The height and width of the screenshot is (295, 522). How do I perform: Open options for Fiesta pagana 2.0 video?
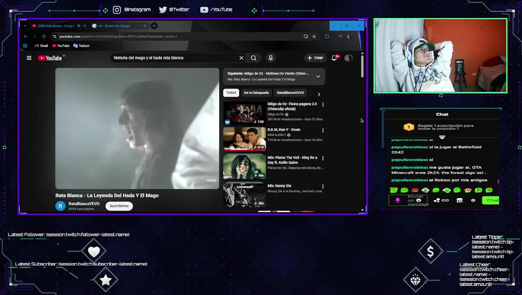pos(323,105)
